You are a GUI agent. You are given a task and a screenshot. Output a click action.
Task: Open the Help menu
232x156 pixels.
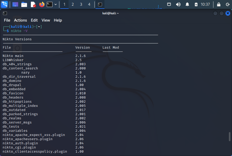(58, 20)
